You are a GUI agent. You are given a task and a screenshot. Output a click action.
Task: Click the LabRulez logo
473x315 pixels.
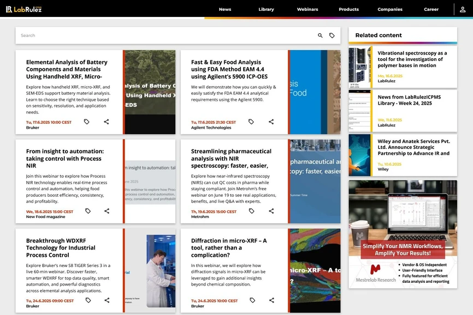[x=24, y=9]
